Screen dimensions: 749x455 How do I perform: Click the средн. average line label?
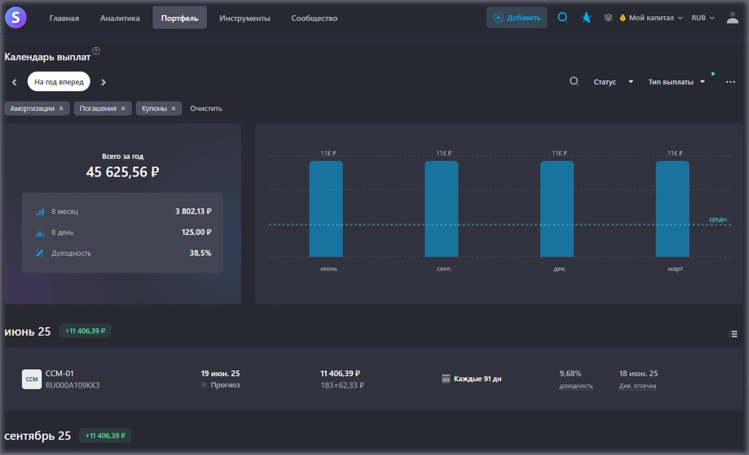pos(718,219)
